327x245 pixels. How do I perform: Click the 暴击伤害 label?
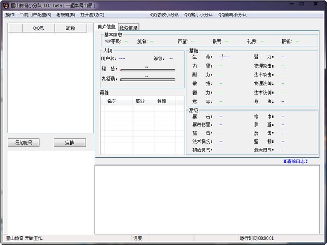pos(202,125)
